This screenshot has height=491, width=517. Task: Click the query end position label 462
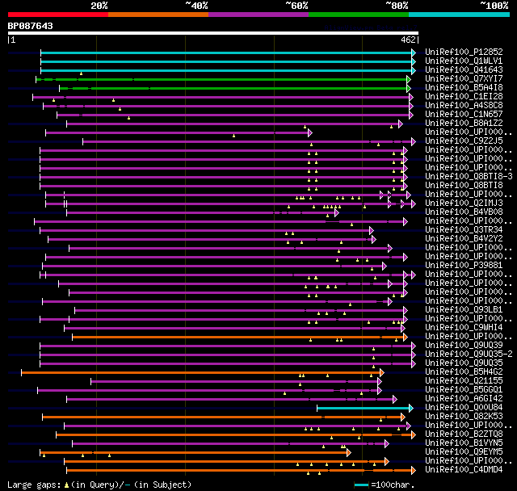click(408, 40)
